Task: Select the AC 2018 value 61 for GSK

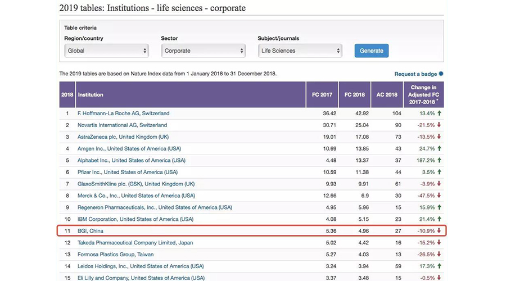Action: [398, 184]
